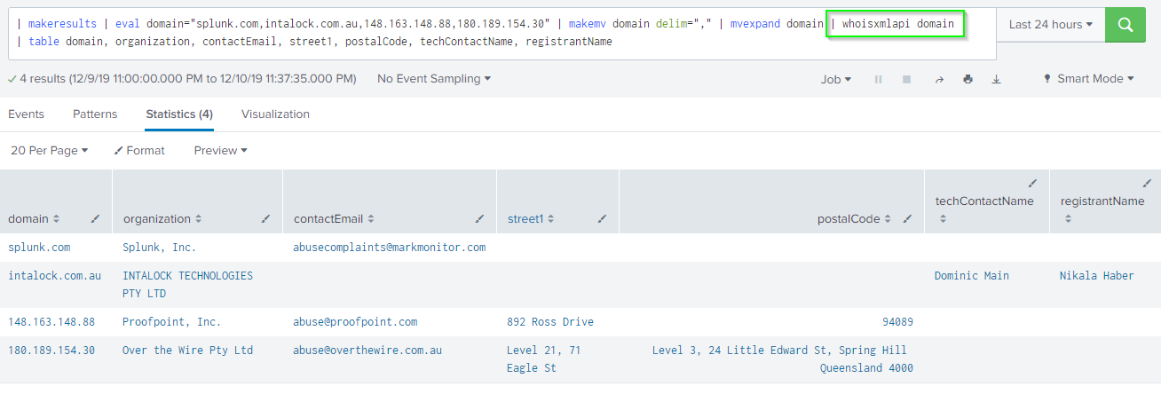Open the Last 24 hours time range picker
The image size is (1161, 394).
point(1051,25)
